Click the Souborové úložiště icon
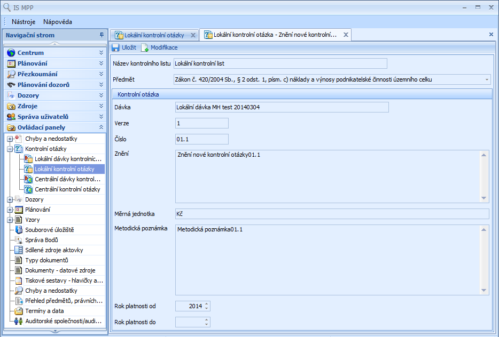The width and height of the screenshot is (499, 337). coord(19,230)
